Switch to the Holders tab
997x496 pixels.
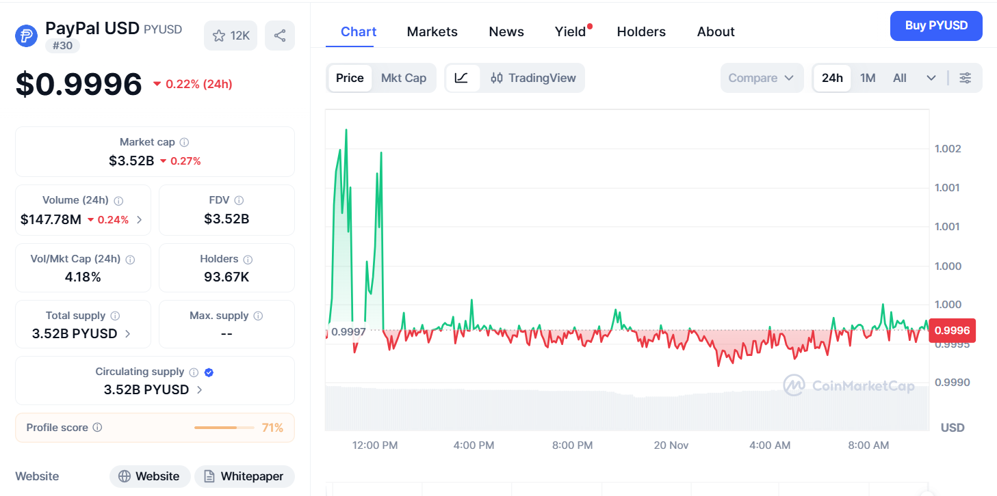[641, 31]
